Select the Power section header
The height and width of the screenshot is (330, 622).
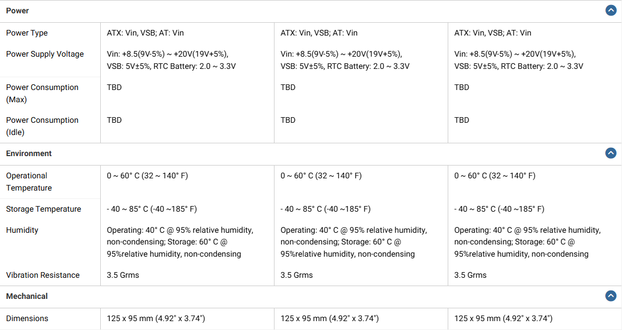tap(17, 11)
